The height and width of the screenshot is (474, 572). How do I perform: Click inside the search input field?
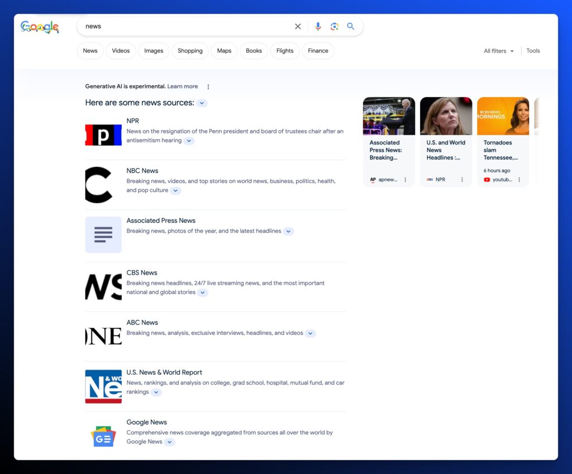point(184,26)
